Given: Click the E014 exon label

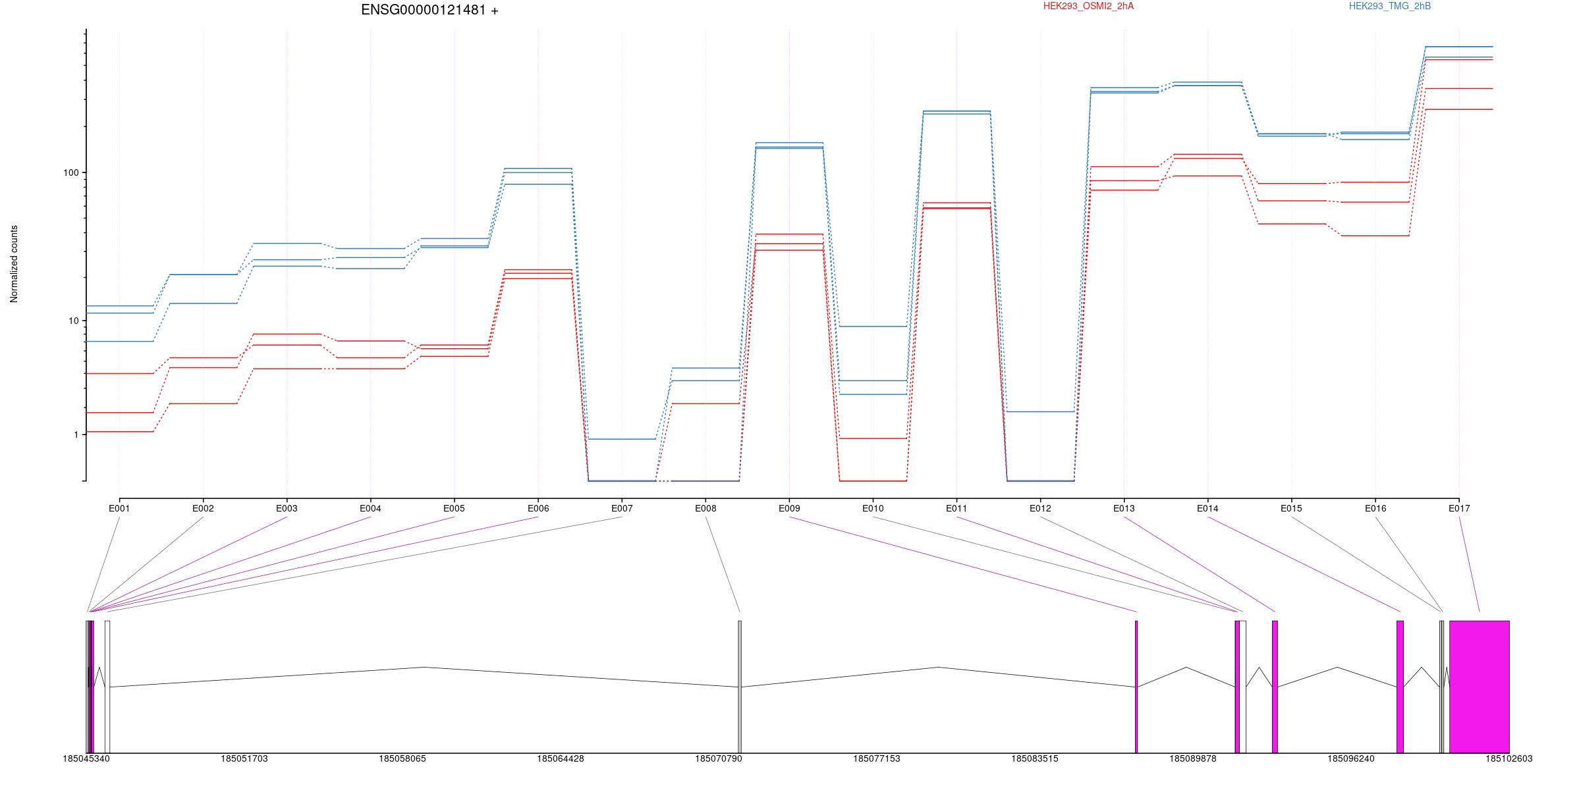Looking at the screenshot, I should tap(1207, 508).
